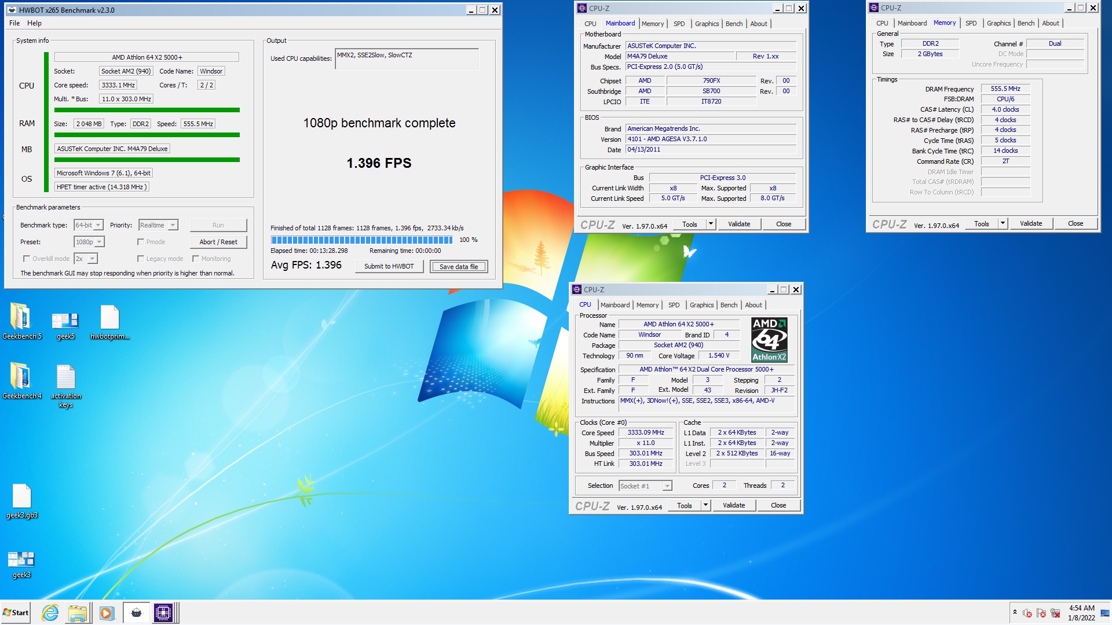Click the AMD Athlon X2 logo
The image size is (1112, 625).
(769, 340)
